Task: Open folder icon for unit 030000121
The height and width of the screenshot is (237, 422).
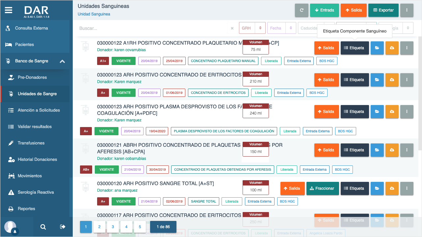Action: click(377, 150)
